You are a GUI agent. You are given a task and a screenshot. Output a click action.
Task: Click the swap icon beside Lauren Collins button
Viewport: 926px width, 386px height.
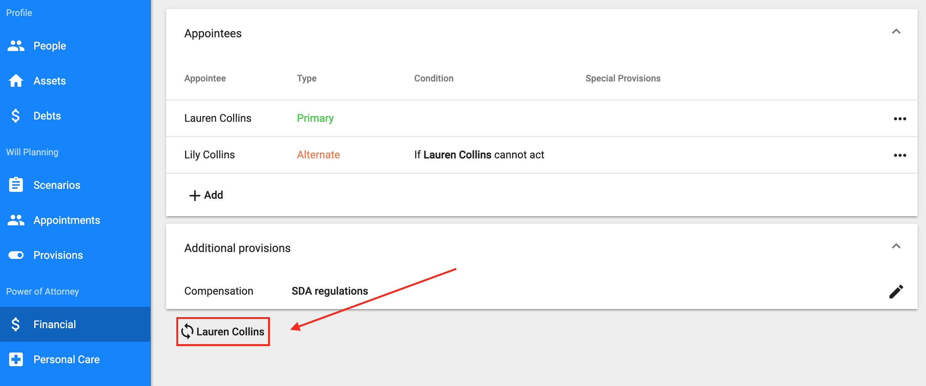187,331
